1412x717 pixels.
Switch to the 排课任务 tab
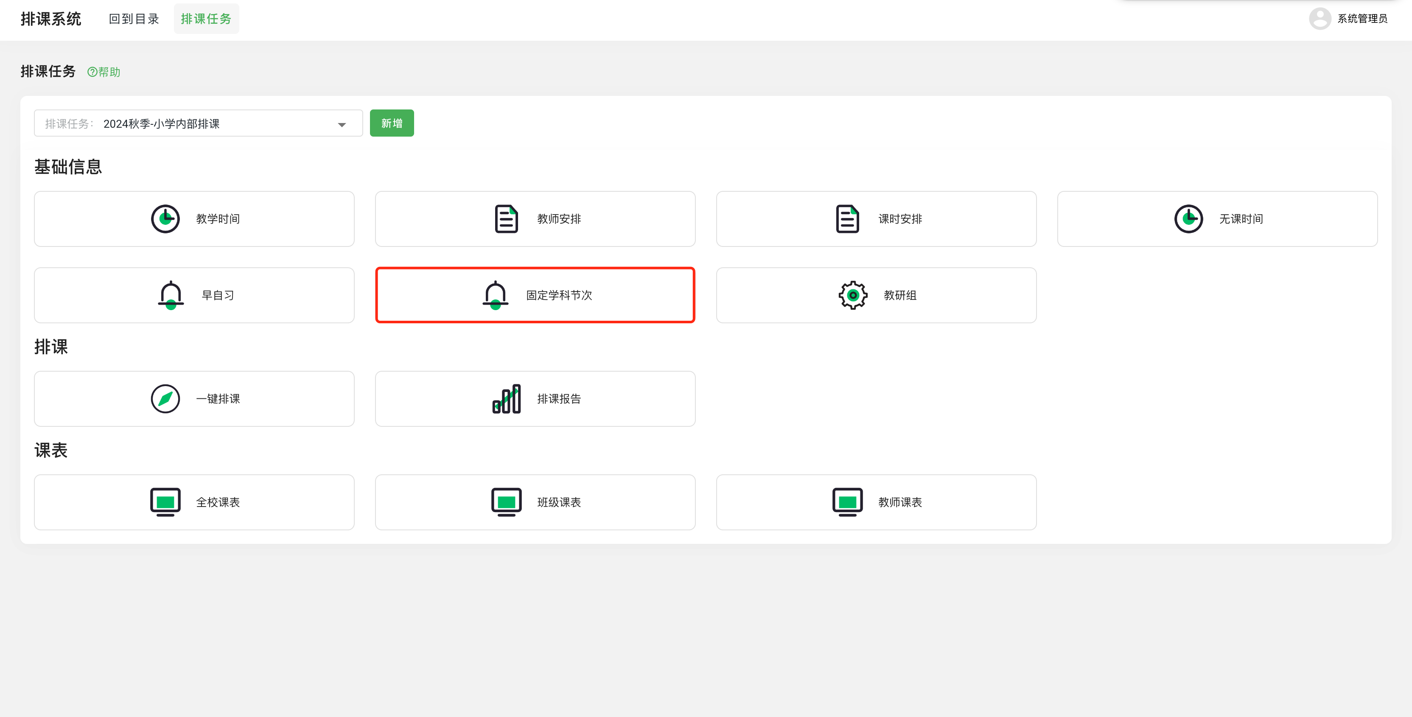click(x=206, y=19)
